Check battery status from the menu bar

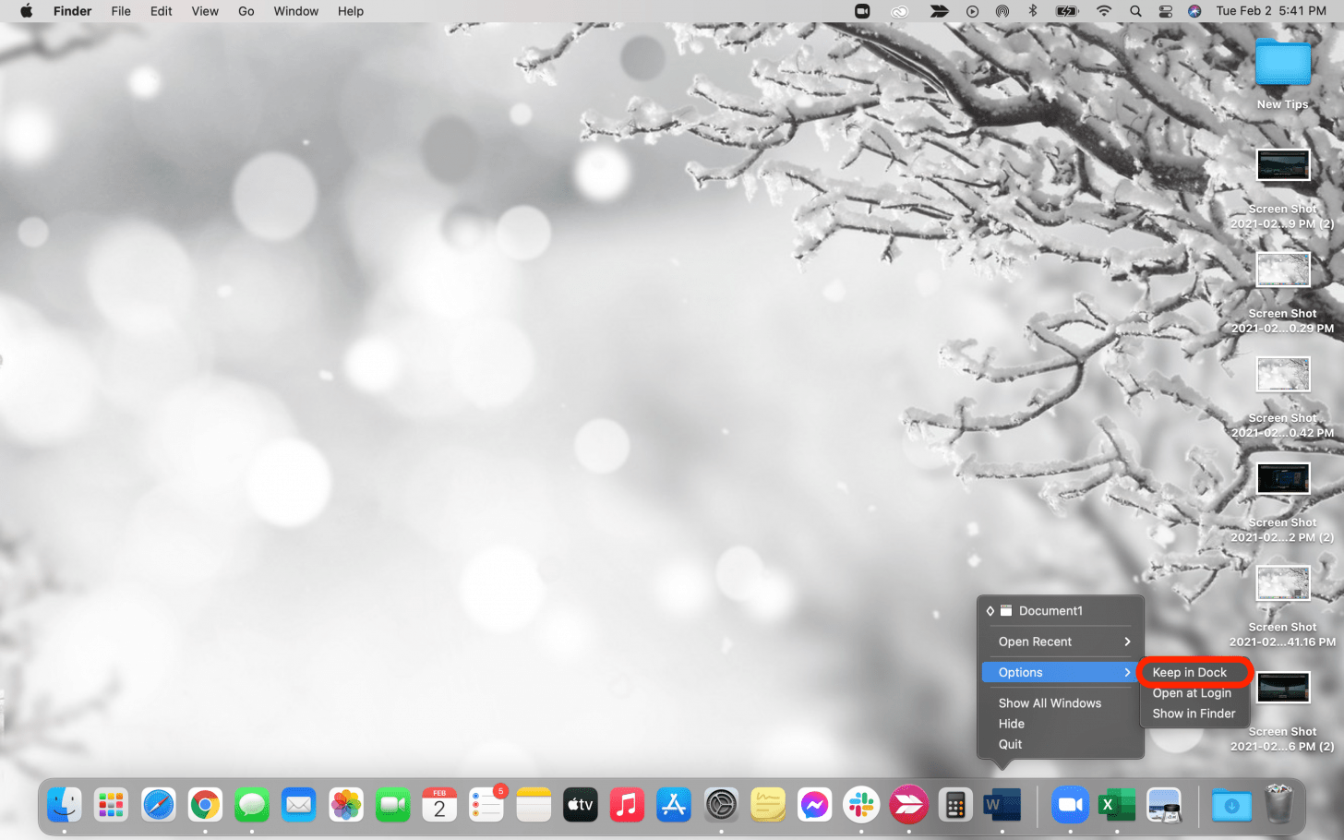pyautogui.click(x=1063, y=11)
